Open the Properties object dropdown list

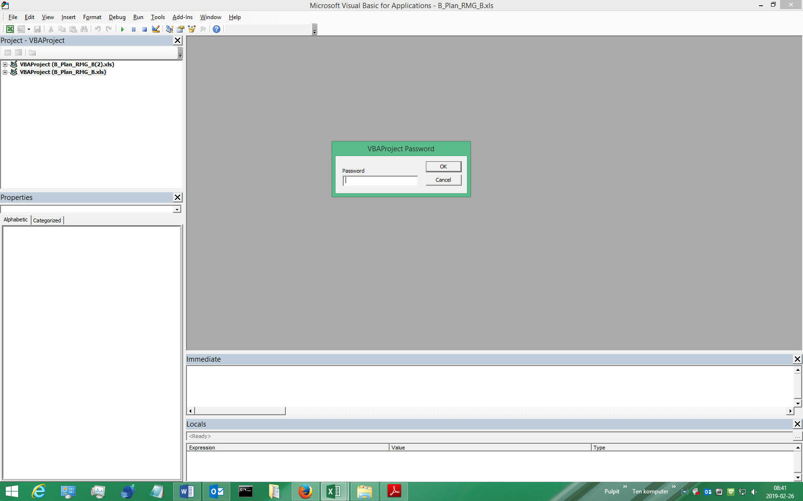(177, 209)
